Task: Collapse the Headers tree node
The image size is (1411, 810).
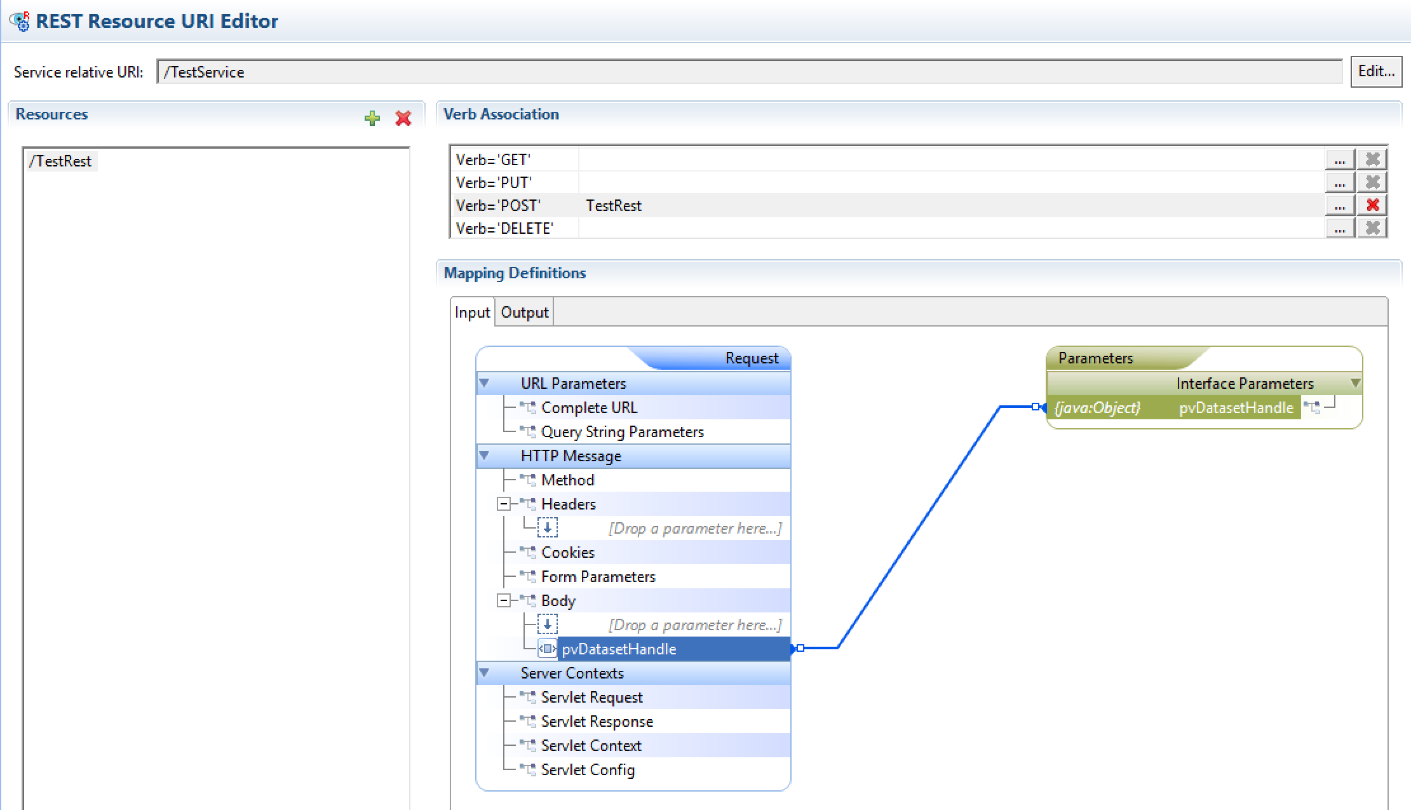Action: (504, 504)
